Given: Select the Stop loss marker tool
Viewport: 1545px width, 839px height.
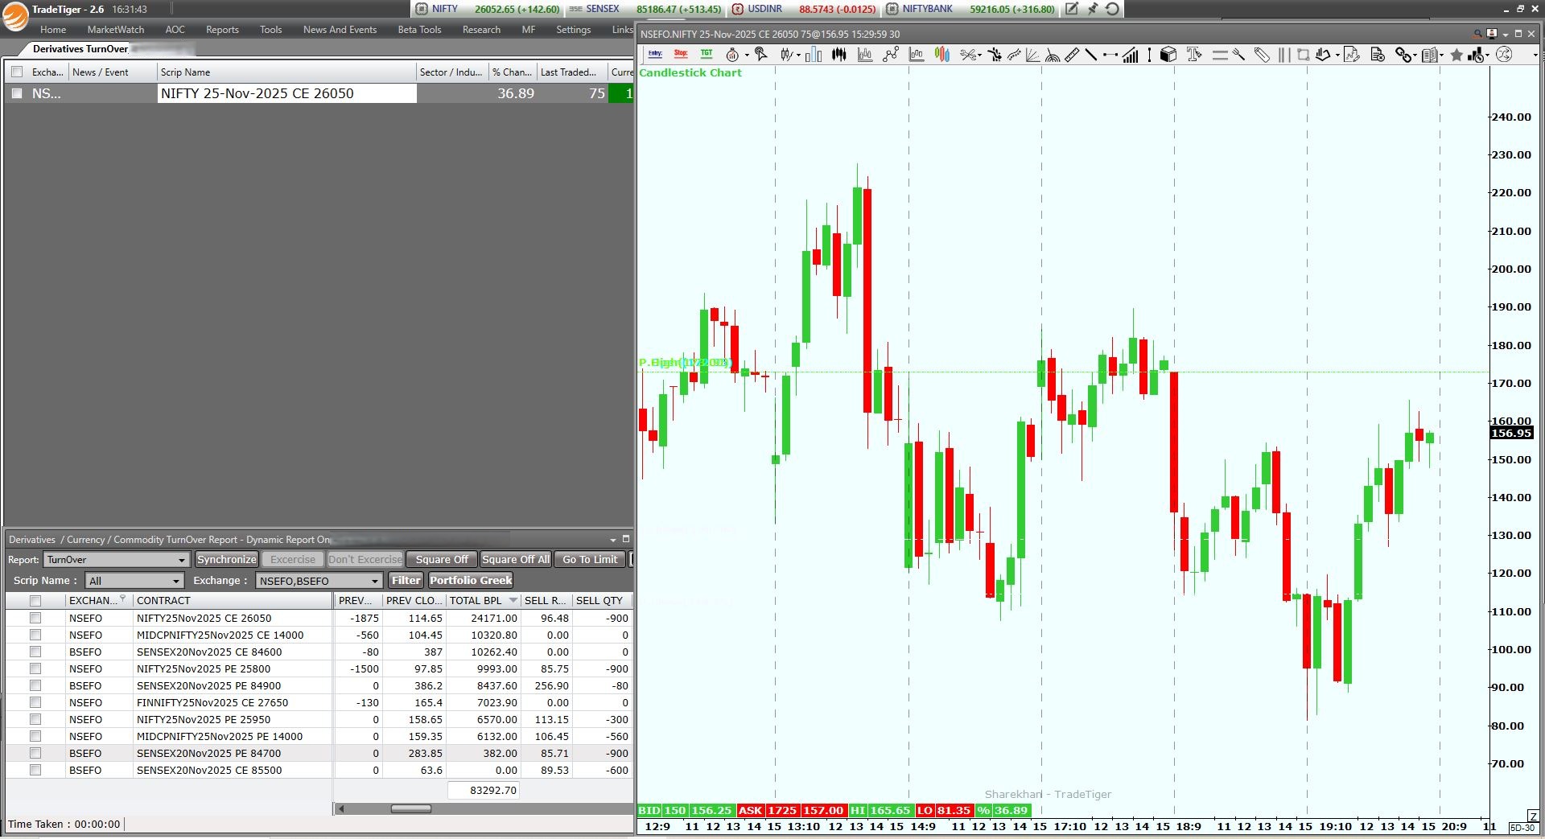Looking at the screenshot, I should (x=681, y=55).
